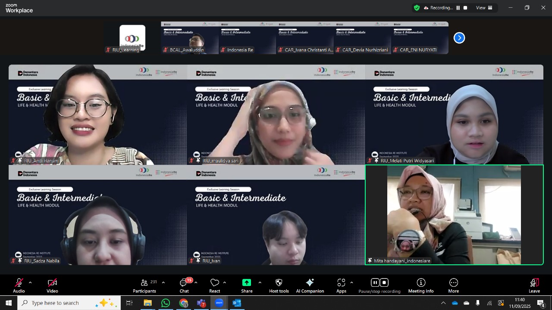Unmute microphone with Audio button
The height and width of the screenshot is (310, 552).
(19, 285)
